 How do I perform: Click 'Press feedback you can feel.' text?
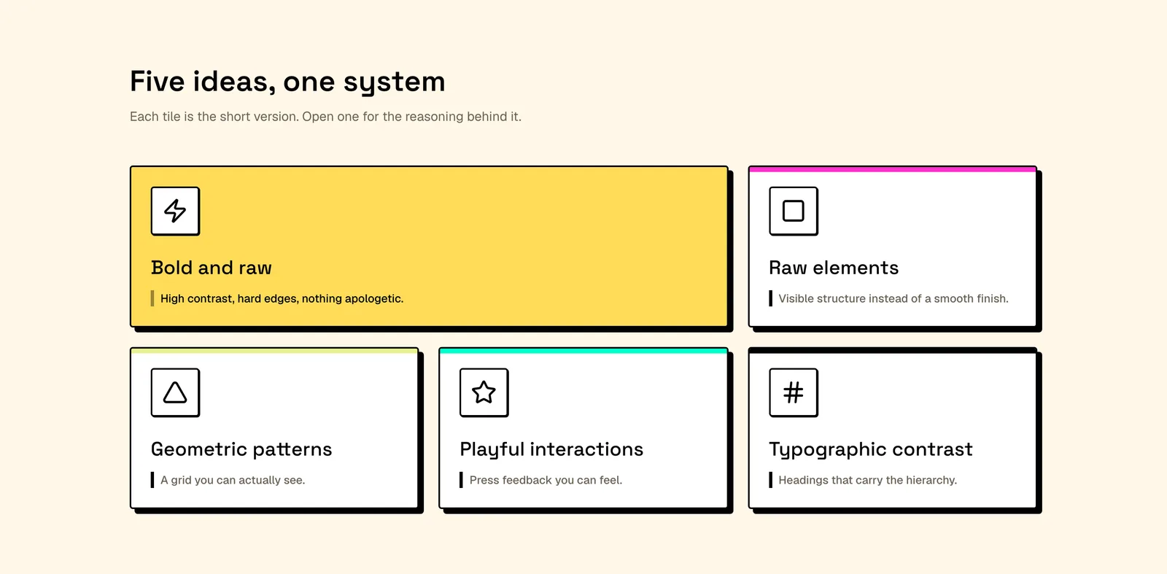coord(546,480)
